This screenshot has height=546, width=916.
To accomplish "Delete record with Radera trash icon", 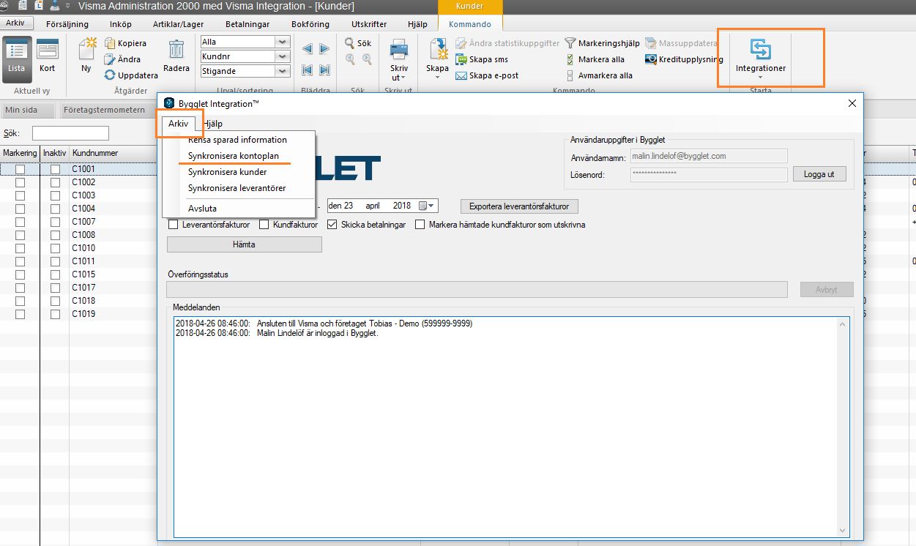I will 176,56.
